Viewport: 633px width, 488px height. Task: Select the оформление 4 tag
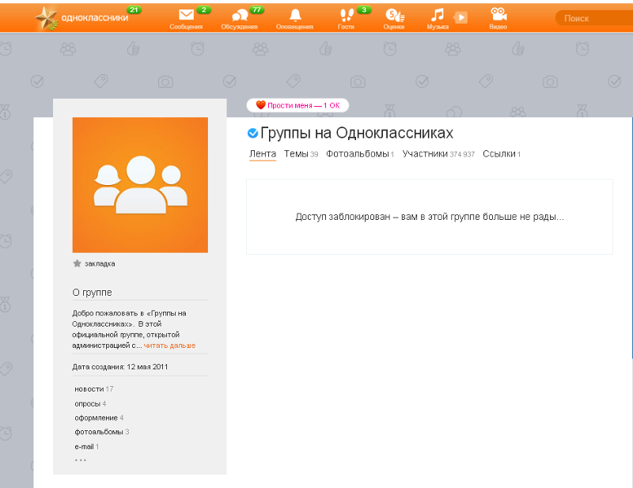99,418
